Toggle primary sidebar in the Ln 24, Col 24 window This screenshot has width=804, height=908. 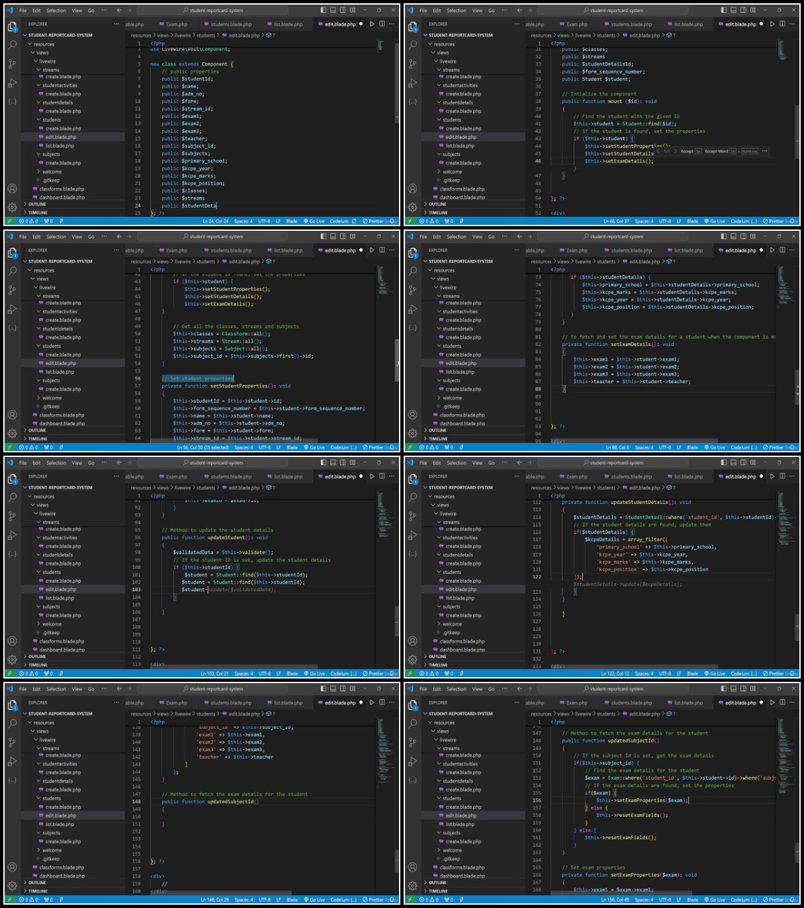323,10
